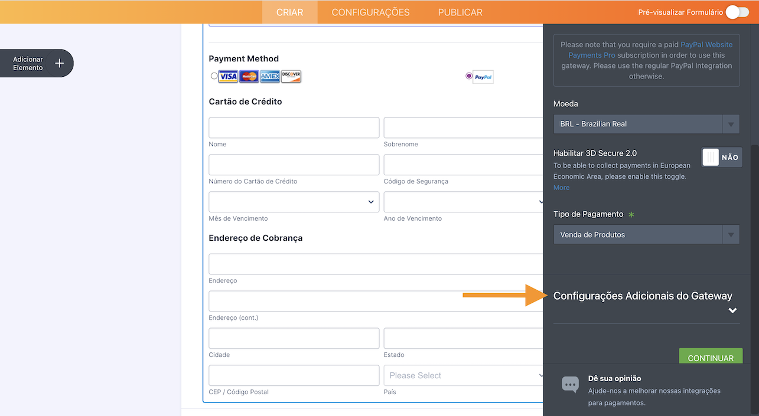The width and height of the screenshot is (759, 416).
Task: Click the Endereço de Cobrança heading
Action: click(x=256, y=238)
